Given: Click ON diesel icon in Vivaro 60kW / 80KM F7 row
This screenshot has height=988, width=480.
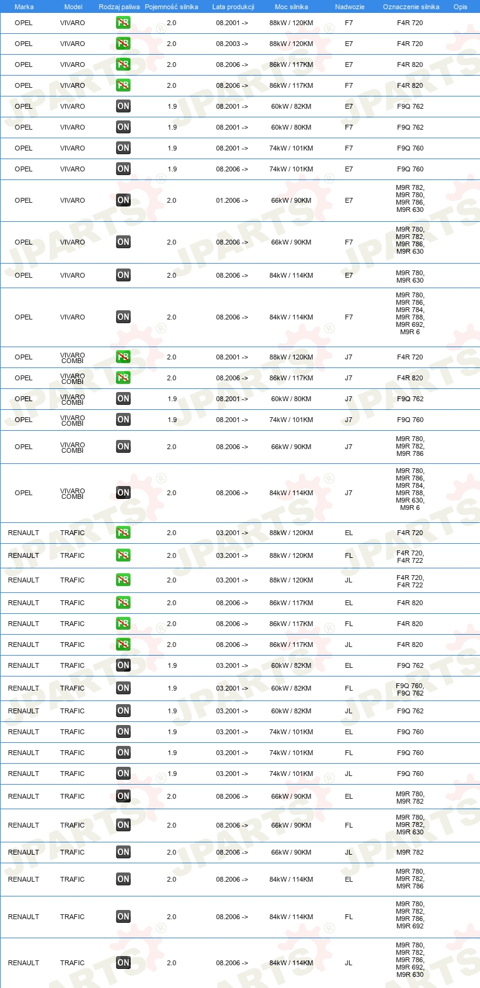Looking at the screenshot, I should click(123, 127).
